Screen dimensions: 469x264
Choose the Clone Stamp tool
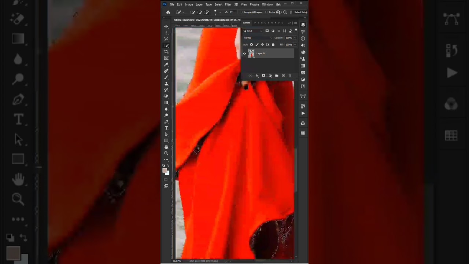pos(166,84)
